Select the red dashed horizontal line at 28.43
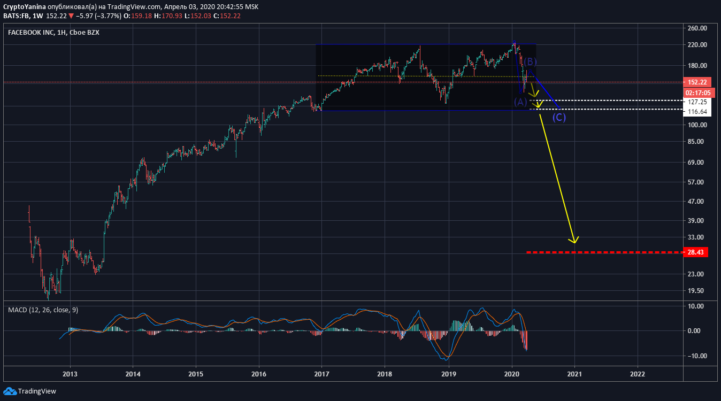Image resolution: width=721 pixels, height=401 pixels. click(604, 252)
